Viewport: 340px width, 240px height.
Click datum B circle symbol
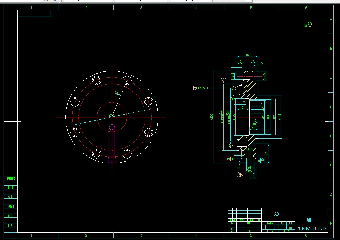click(231, 146)
